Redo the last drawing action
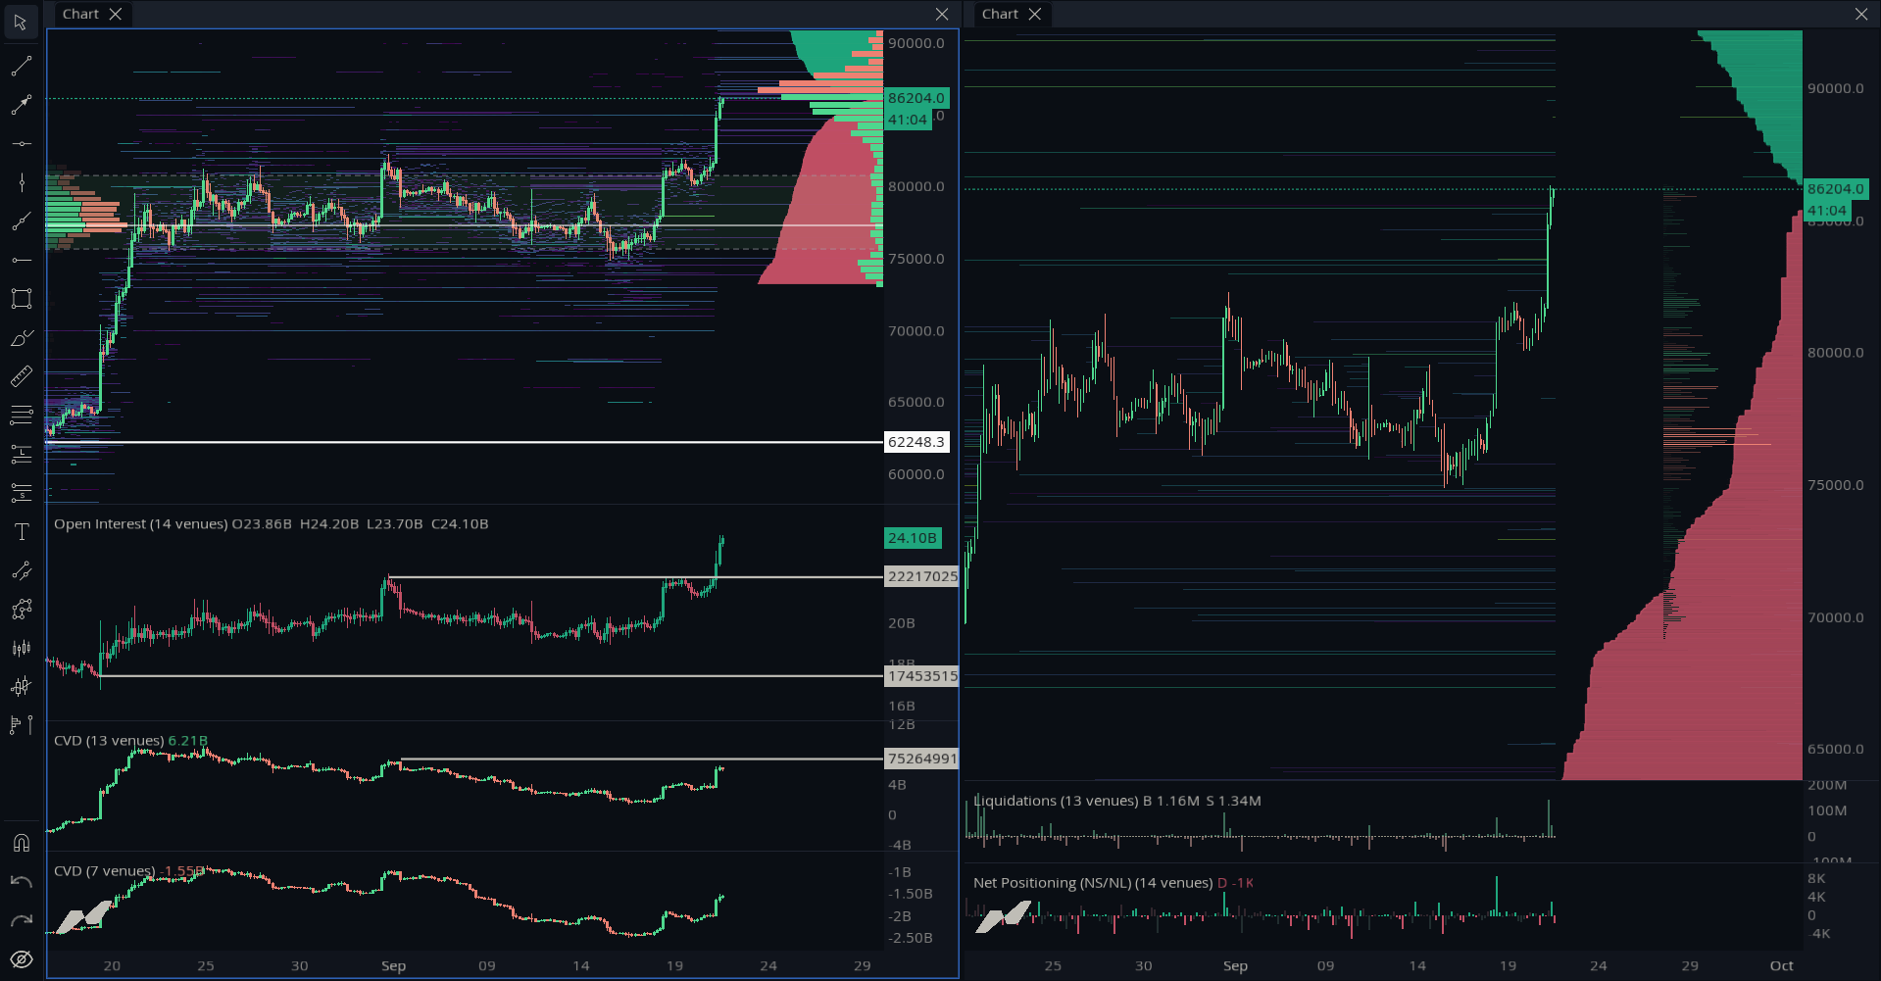1881x981 pixels. point(21,920)
